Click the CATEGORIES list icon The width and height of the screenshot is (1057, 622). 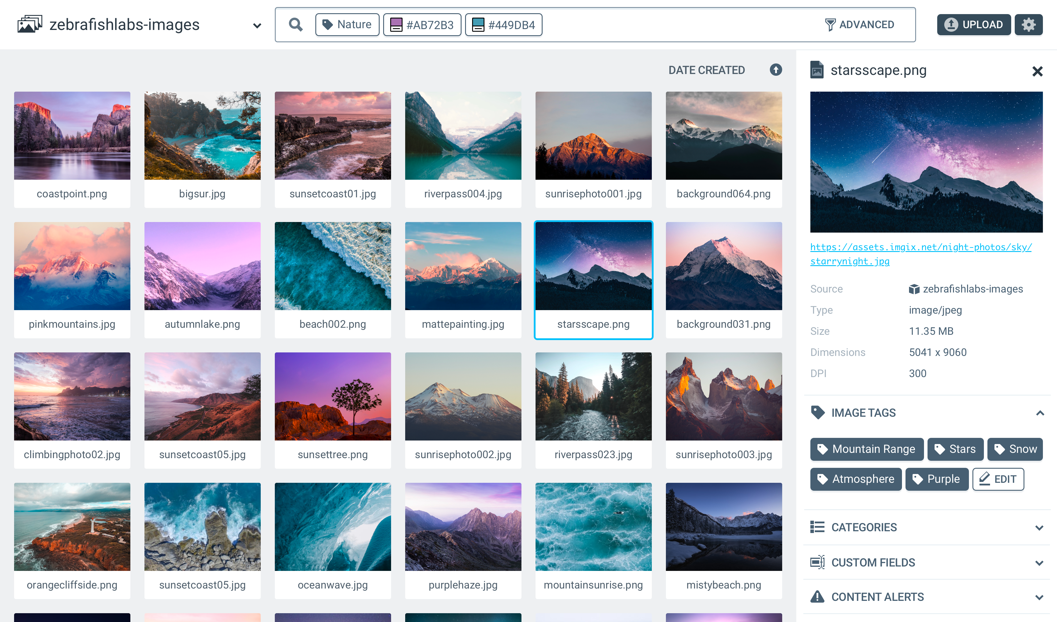[817, 527]
